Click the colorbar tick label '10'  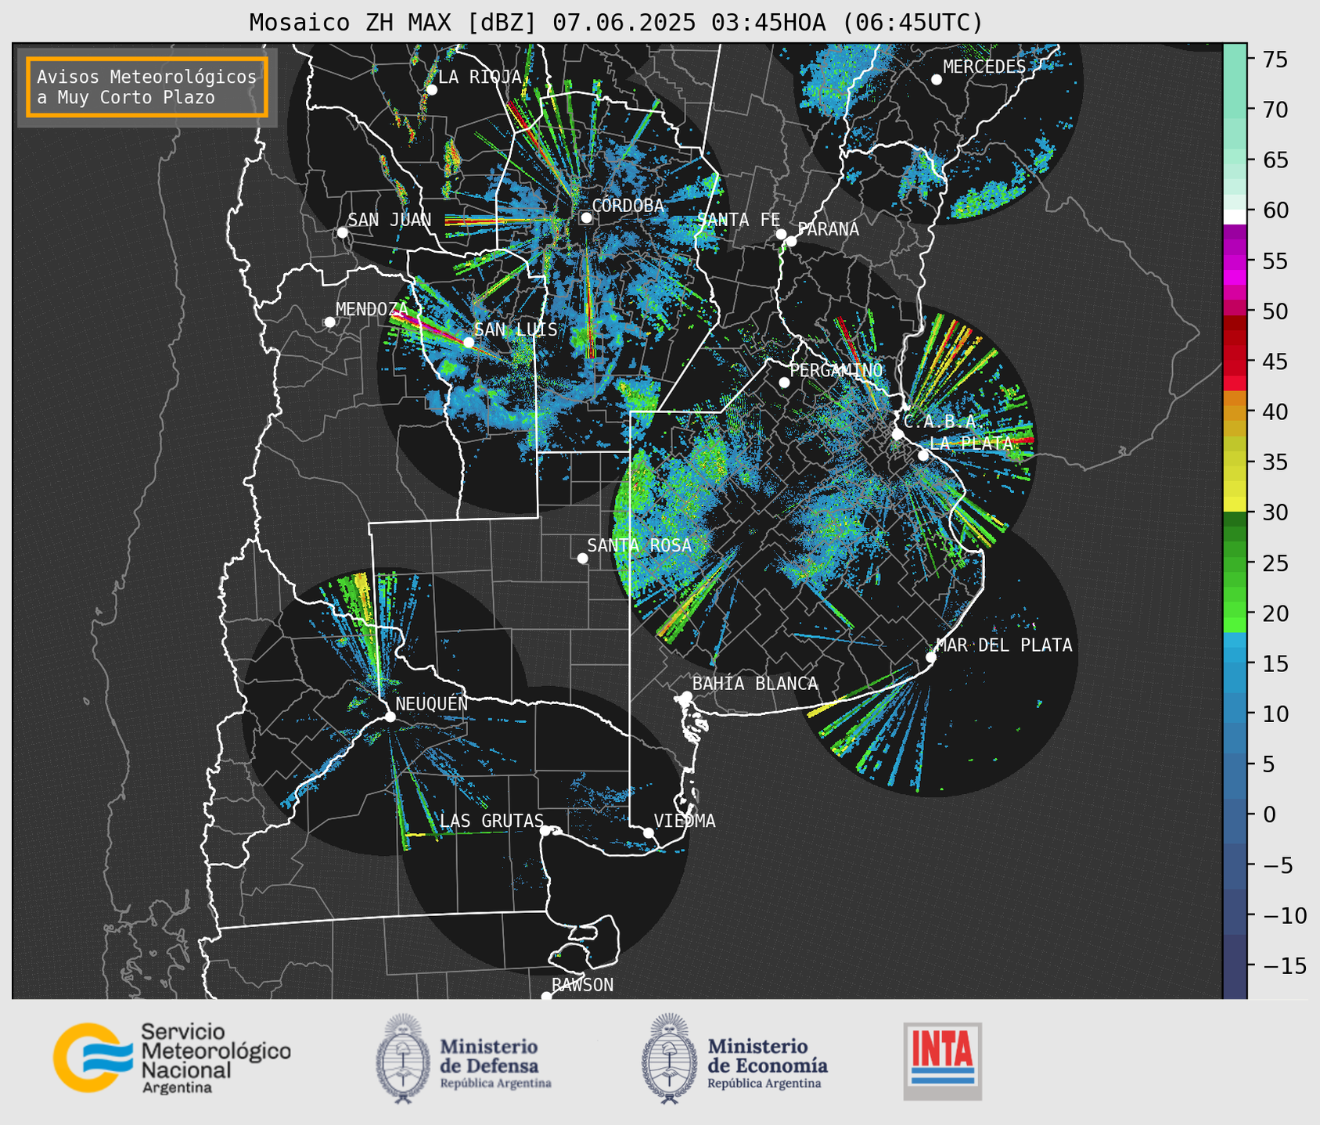click(x=1275, y=714)
